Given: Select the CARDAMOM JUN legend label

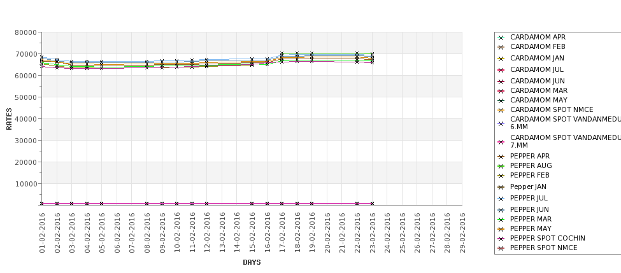Looking at the screenshot, I should coord(538,81).
